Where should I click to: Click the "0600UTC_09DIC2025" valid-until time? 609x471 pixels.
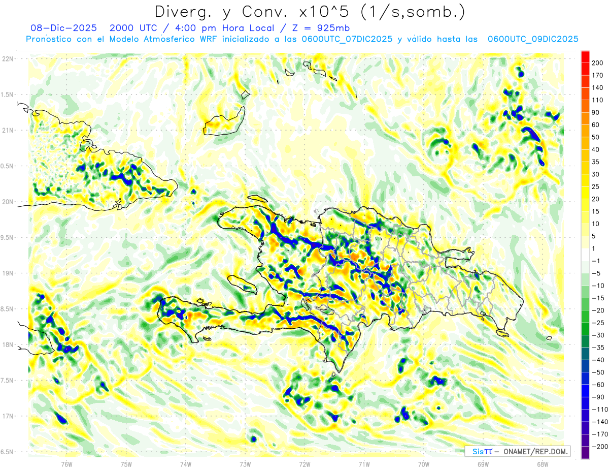[x=532, y=39]
